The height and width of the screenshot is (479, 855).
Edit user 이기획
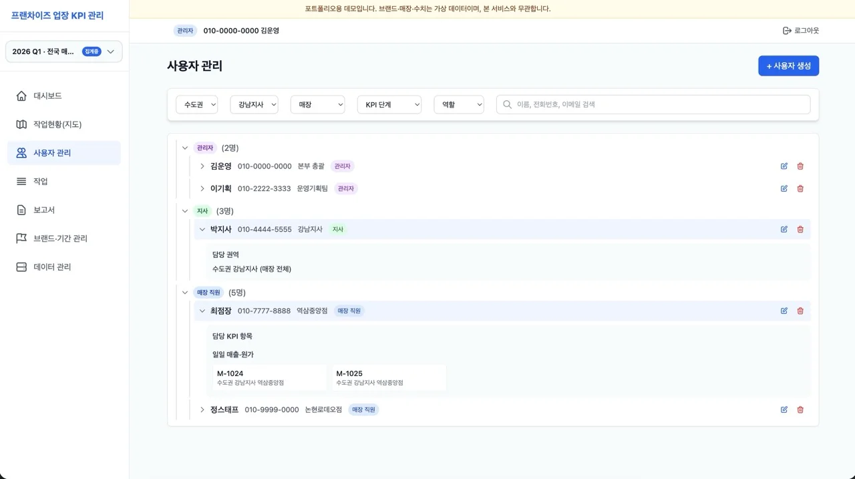(784, 188)
